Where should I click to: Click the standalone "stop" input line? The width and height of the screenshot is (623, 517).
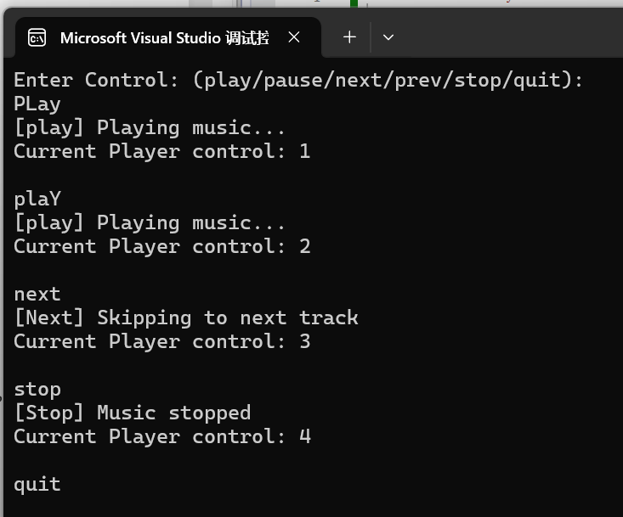click(x=37, y=389)
